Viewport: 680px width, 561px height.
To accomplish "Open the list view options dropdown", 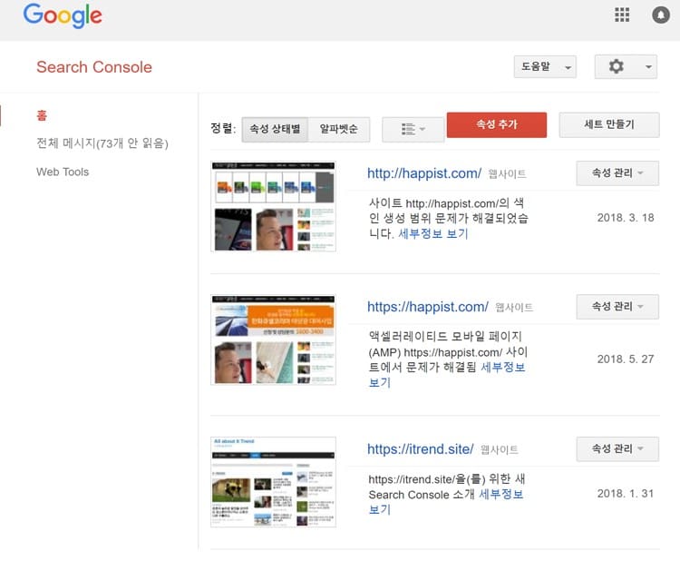I will coord(413,130).
